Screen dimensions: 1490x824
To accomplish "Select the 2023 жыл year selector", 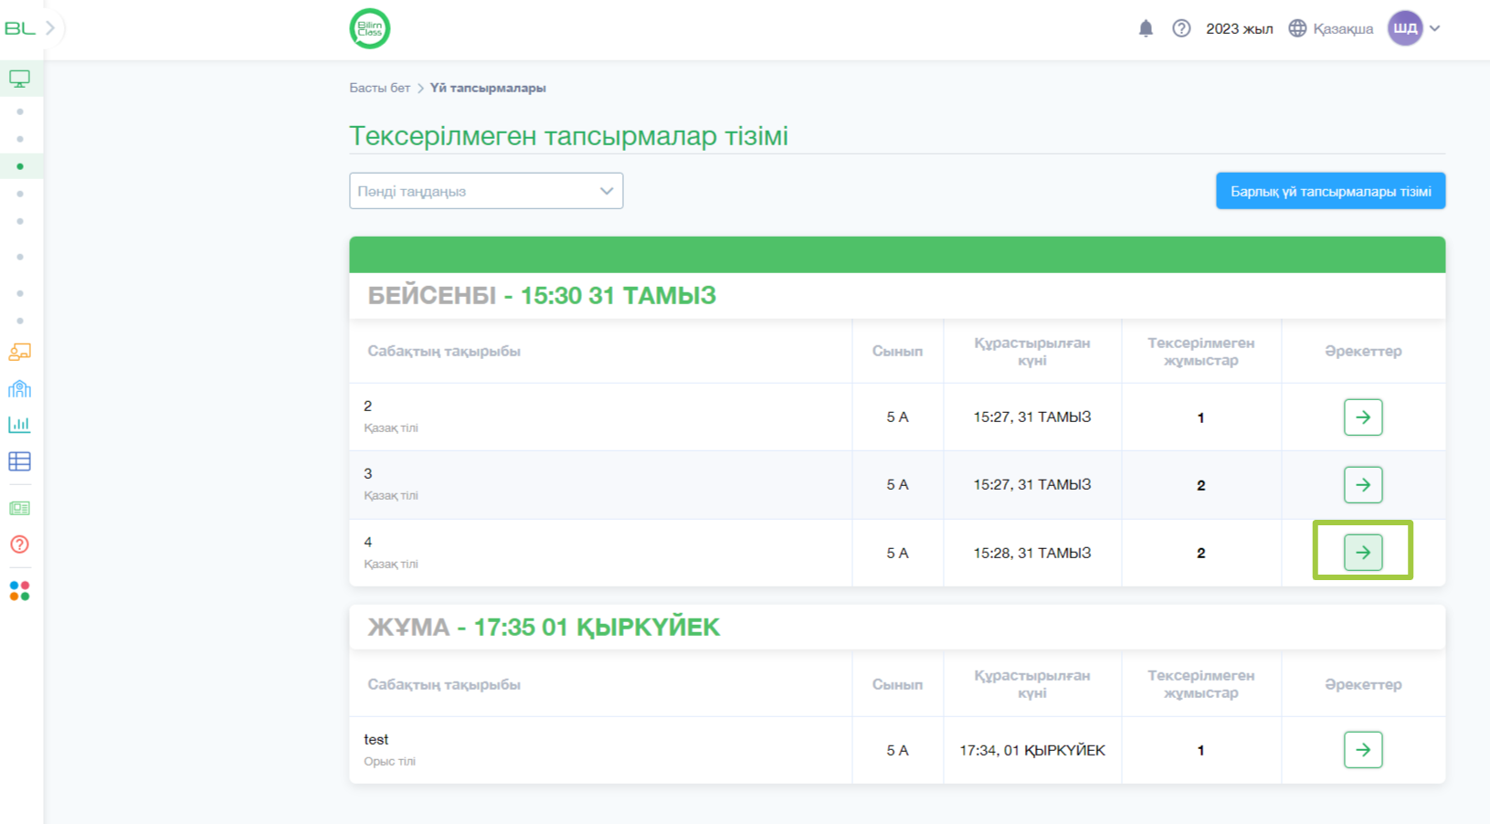I will tap(1239, 28).
